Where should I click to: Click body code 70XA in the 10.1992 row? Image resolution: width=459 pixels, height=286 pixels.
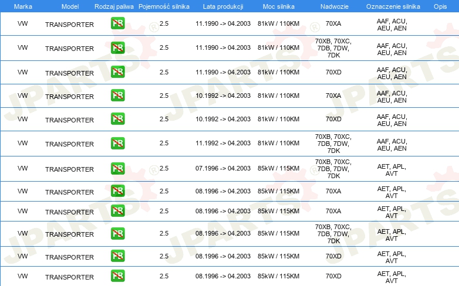[x=333, y=96]
